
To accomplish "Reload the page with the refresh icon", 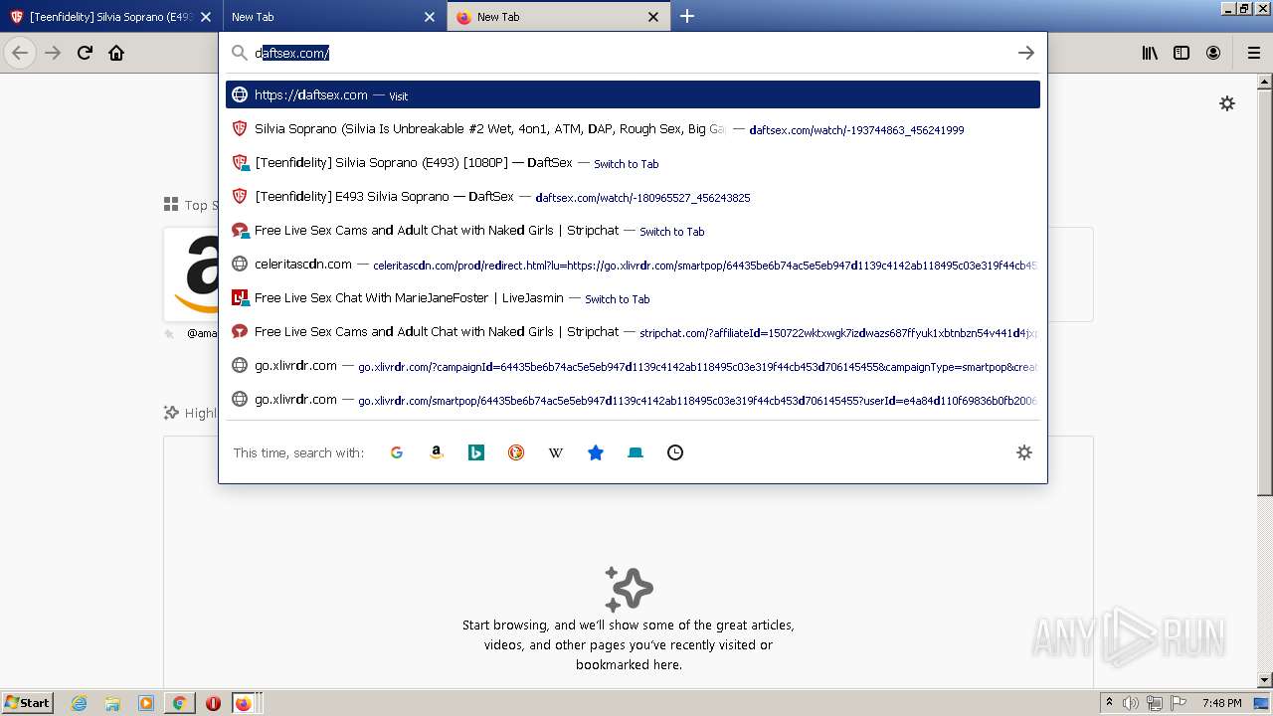I will (x=86, y=53).
